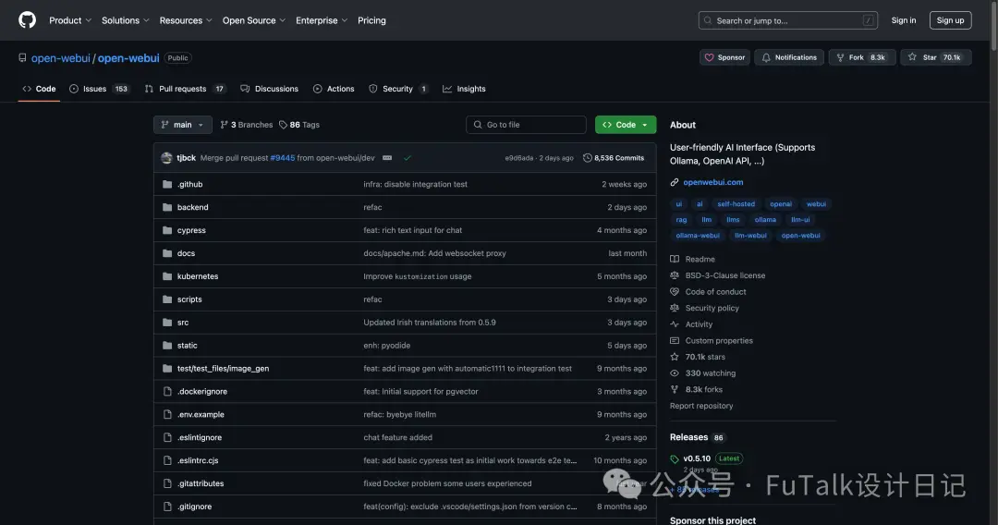
Task: Open the backend folder
Action: click(x=193, y=207)
